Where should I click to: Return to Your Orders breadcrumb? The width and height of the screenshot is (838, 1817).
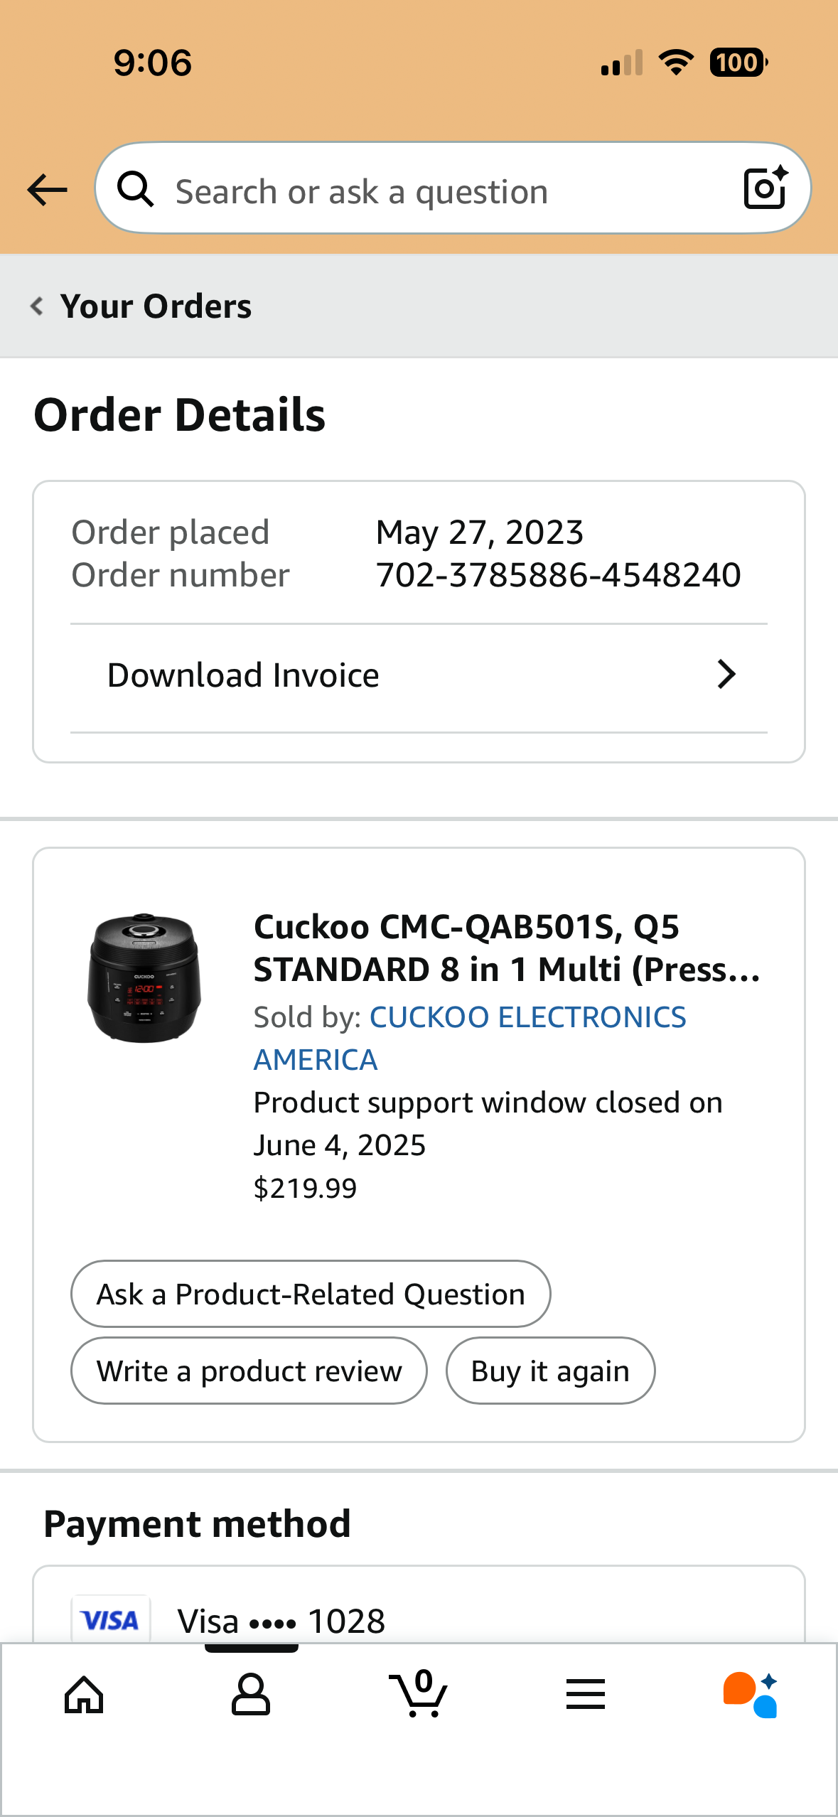pyautogui.click(x=156, y=306)
